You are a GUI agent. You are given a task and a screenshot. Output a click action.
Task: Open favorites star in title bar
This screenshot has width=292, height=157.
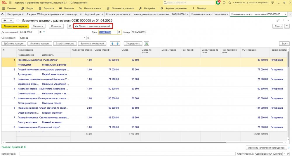click(230, 3)
